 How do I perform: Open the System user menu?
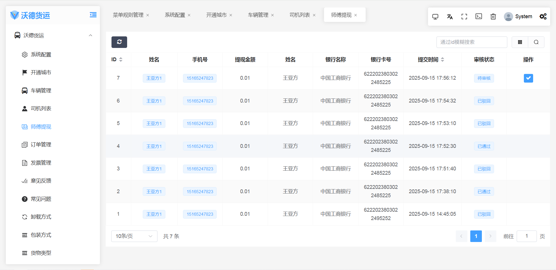point(518,17)
